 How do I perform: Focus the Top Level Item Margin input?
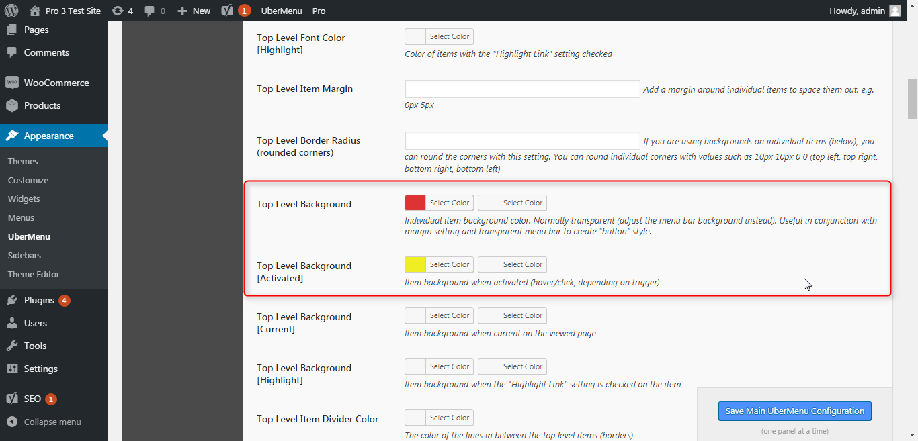522,89
